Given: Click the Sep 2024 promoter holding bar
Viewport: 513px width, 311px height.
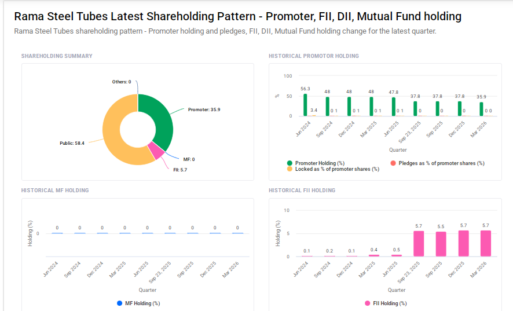Looking at the screenshot, I should click(328, 107).
